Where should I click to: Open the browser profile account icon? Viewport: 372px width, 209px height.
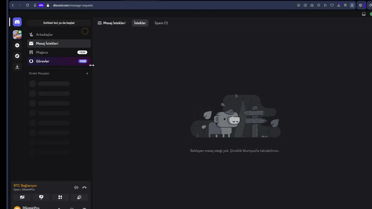(x=352, y=5)
